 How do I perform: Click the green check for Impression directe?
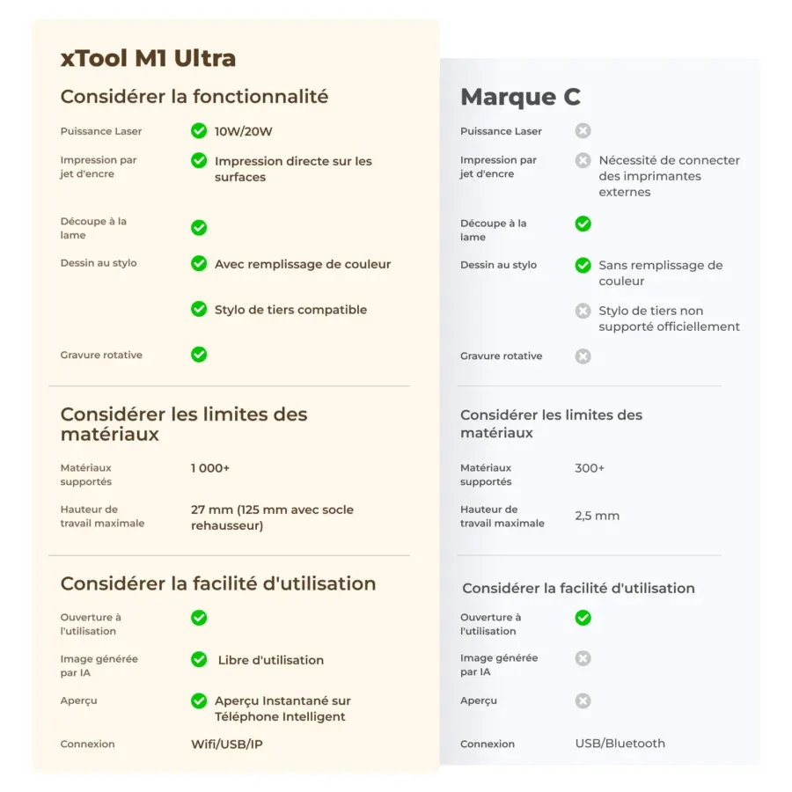coord(199,160)
